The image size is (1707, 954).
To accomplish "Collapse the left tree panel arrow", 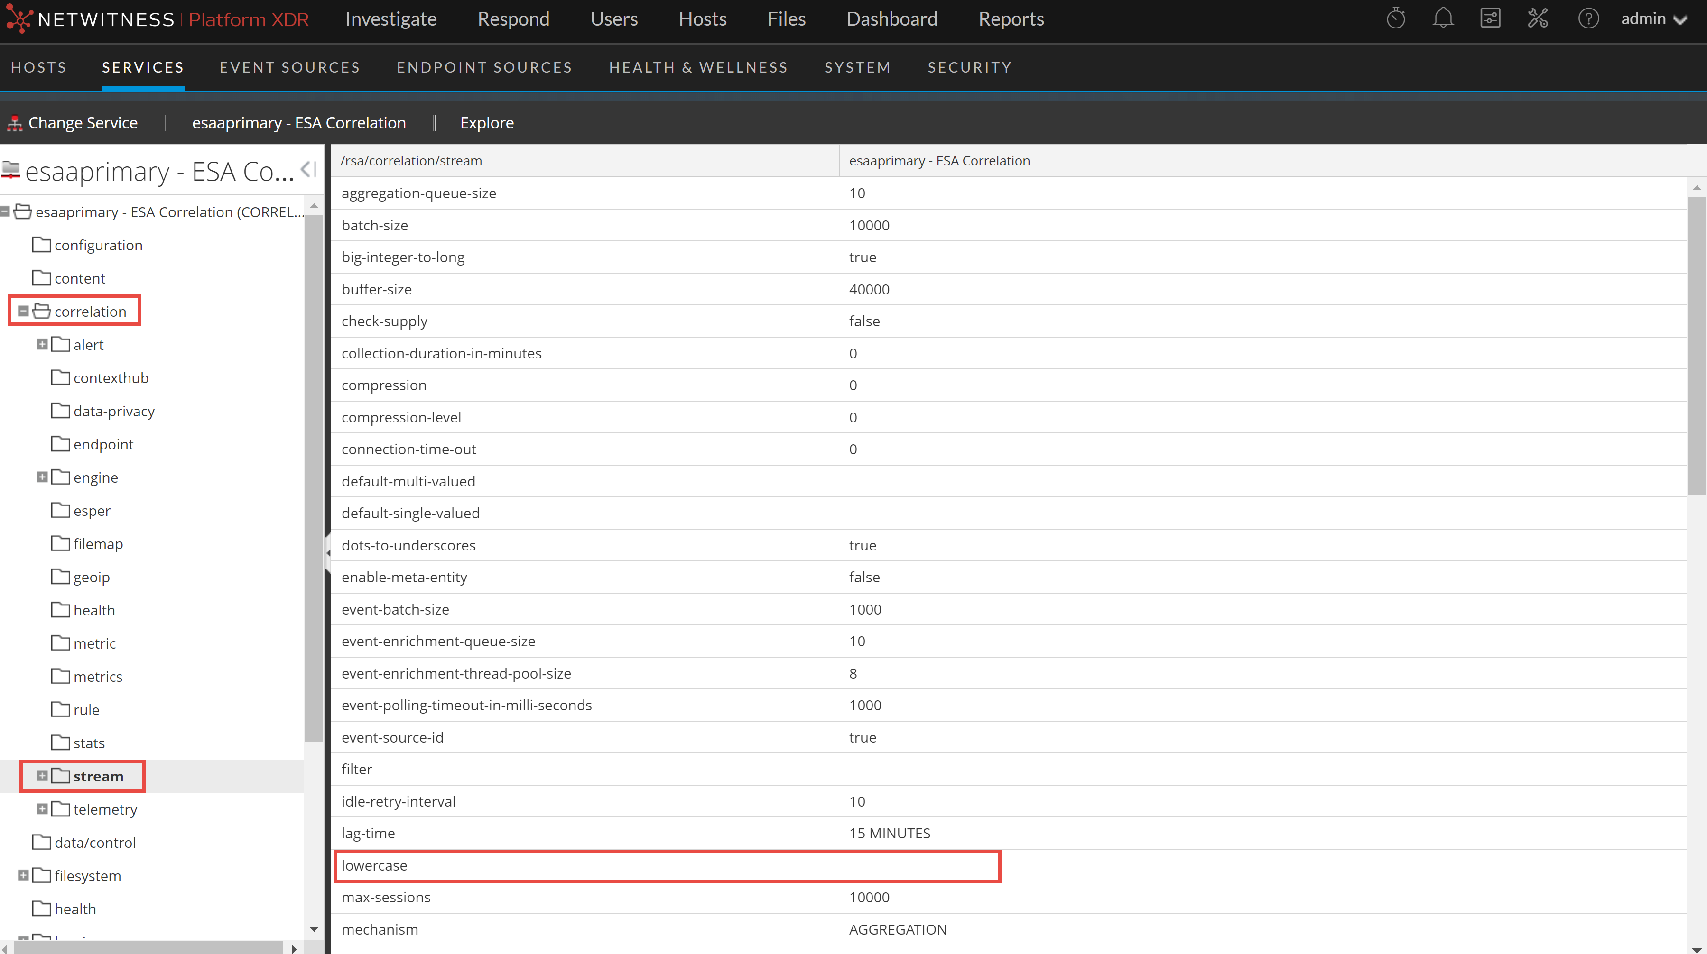I will 309,170.
